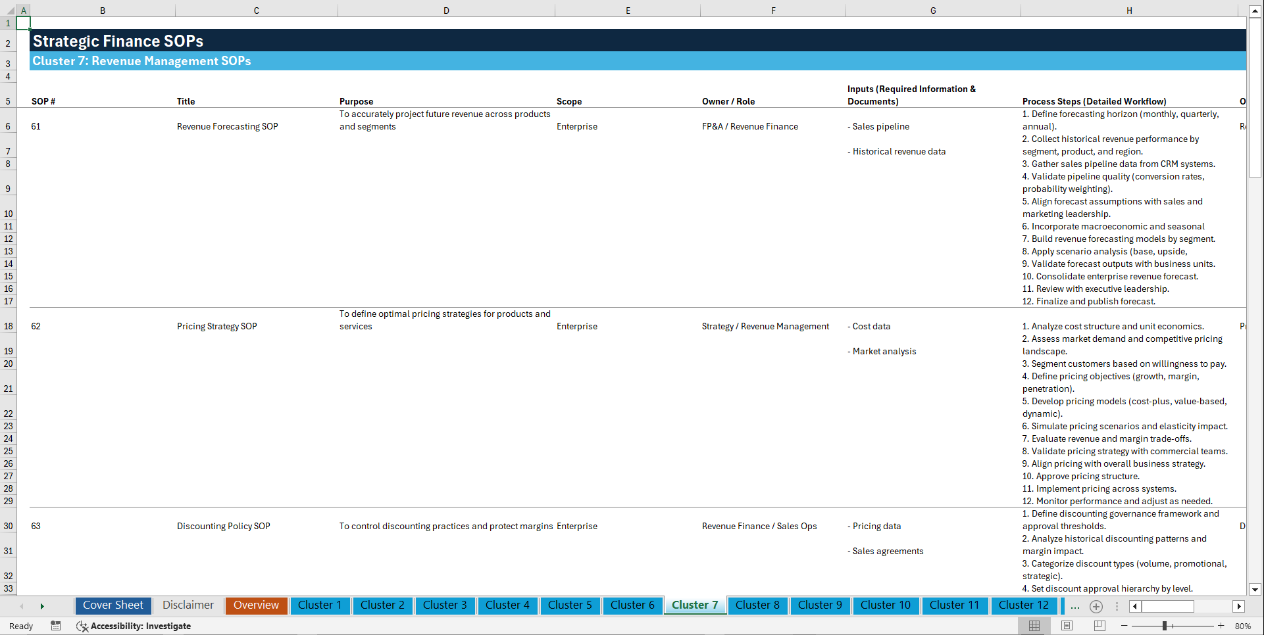1264x635 pixels.
Task: Switch to Page Layout view
Action: click(x=1067, y=626)
